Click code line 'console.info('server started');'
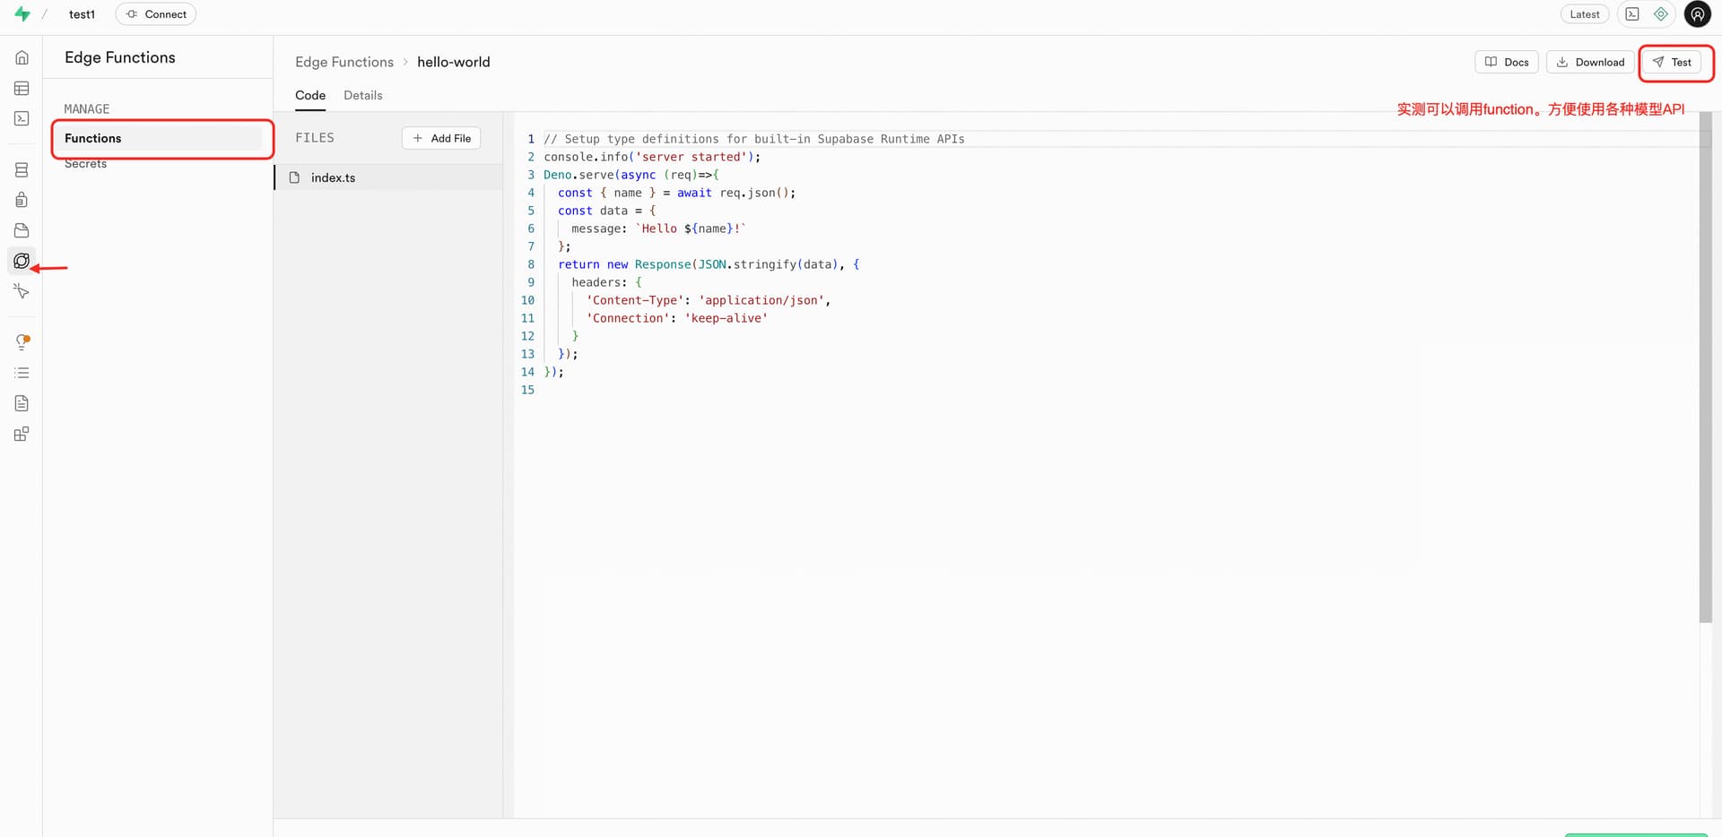The image size is (1722, 837). (x=652, y=157)
